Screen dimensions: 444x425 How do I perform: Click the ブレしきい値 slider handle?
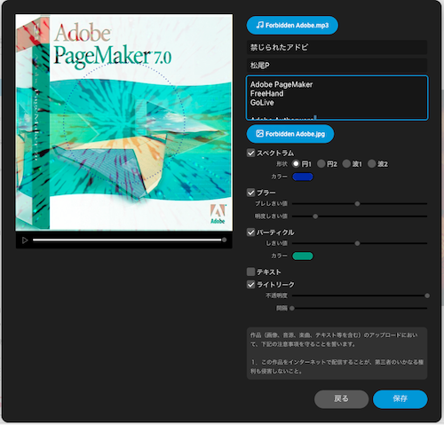click(357, 204)
